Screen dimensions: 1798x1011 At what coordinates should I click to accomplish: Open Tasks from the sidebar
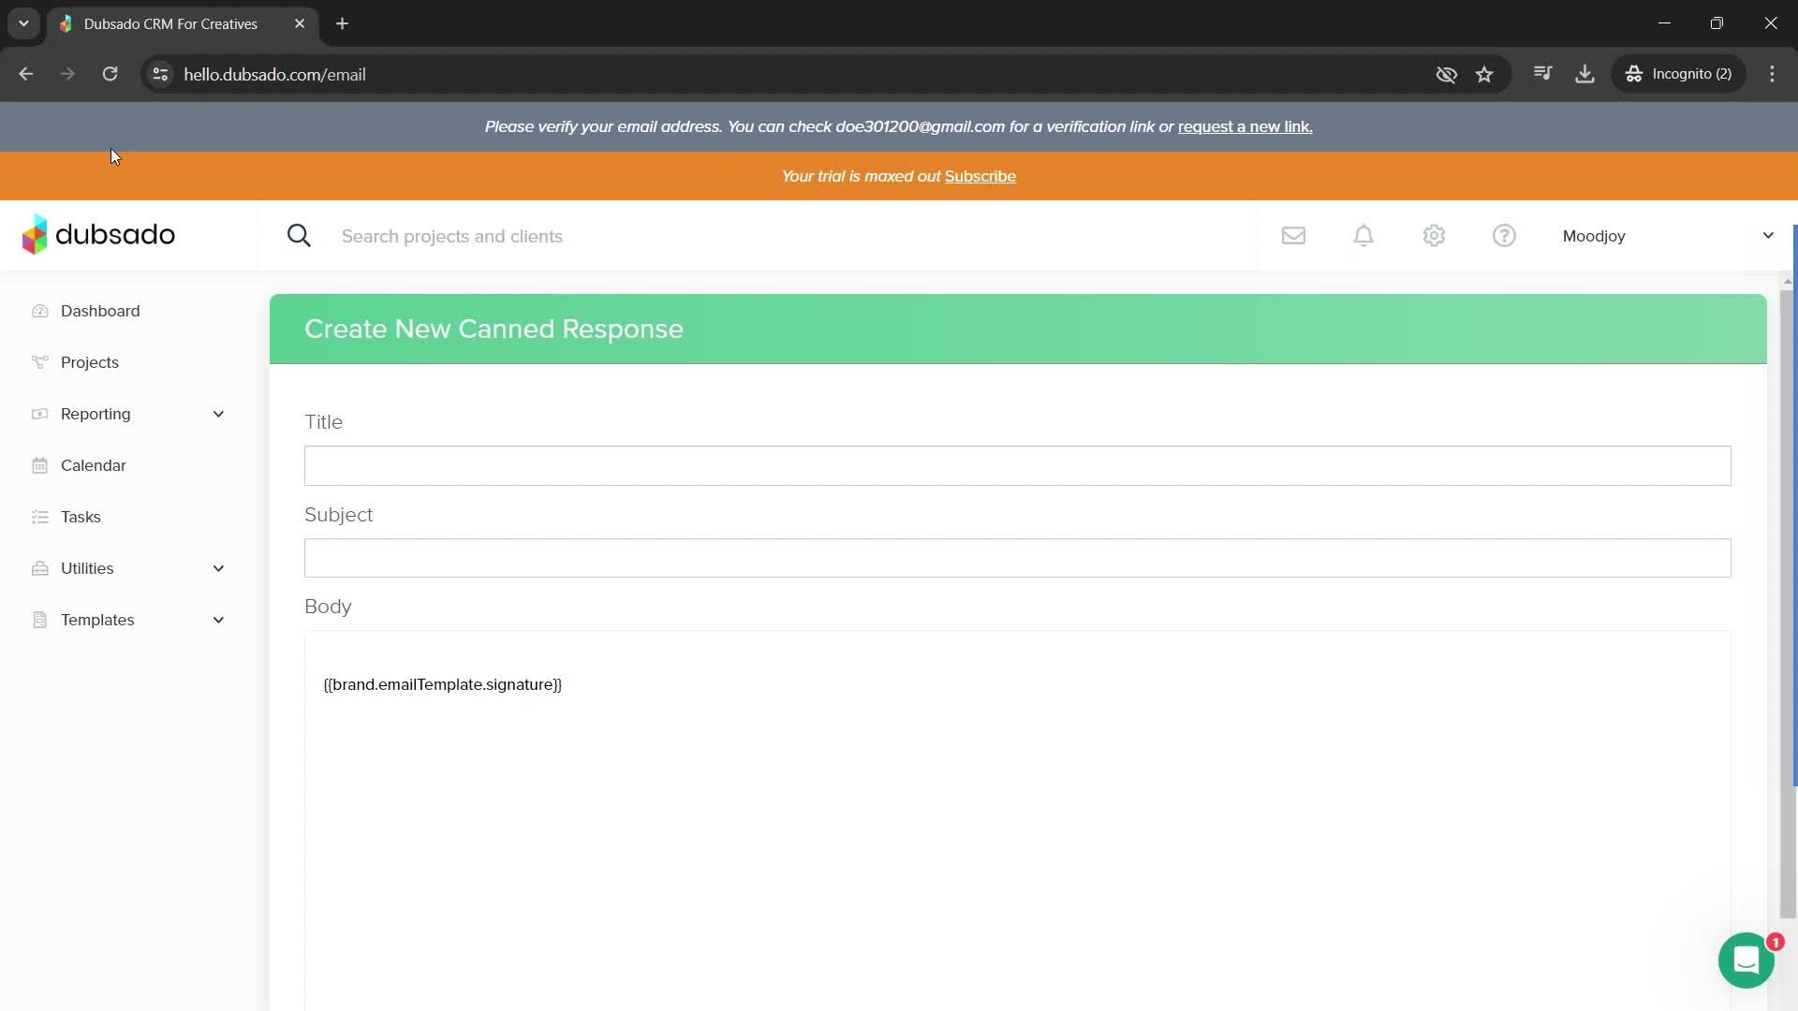[x=81, y=517]
